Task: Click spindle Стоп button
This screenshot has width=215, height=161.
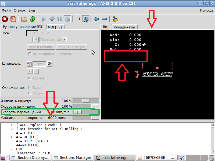Action: (40, 64)
